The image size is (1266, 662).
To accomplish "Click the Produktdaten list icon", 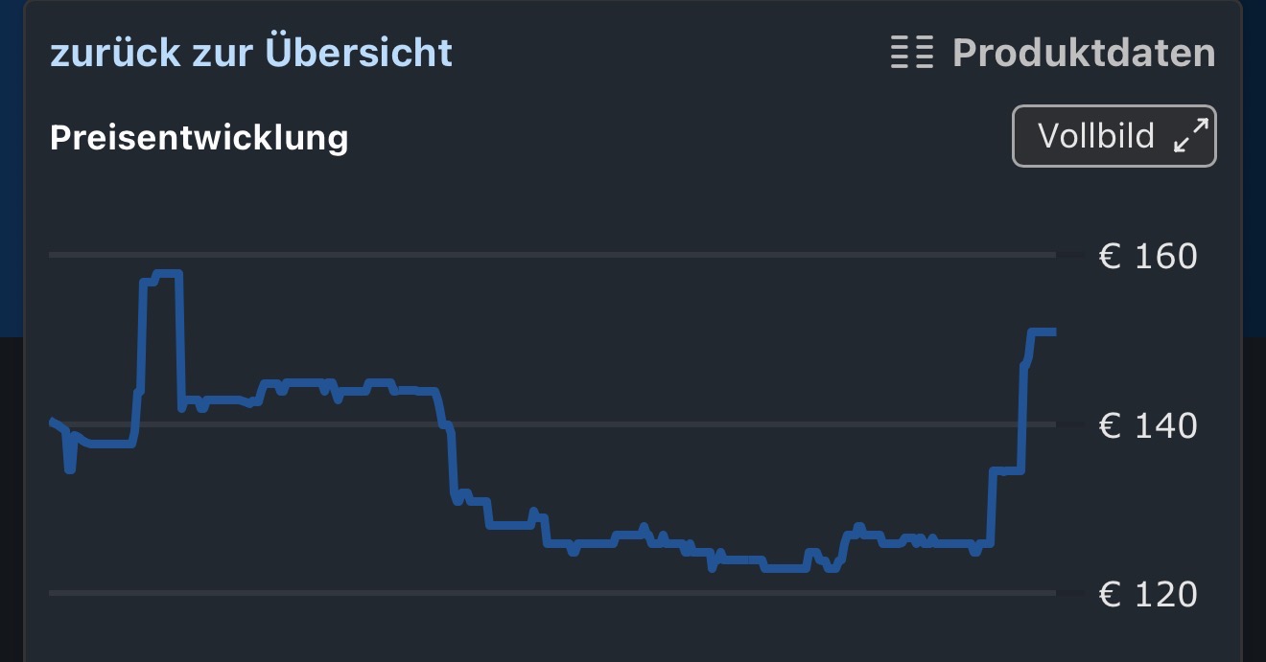I will (911, 53).
